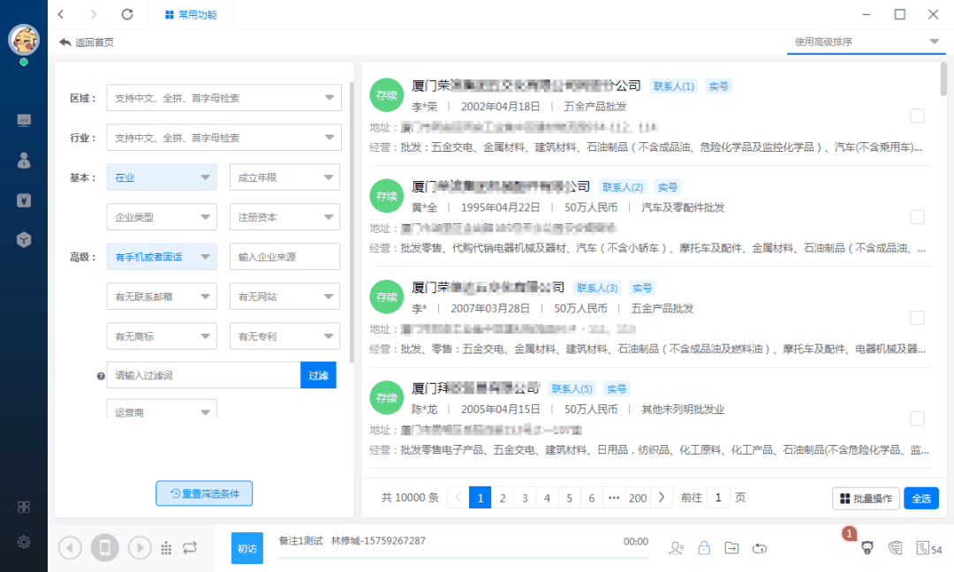
Task: Open the 有无网站 dropdown
Action: coord(284,297)
